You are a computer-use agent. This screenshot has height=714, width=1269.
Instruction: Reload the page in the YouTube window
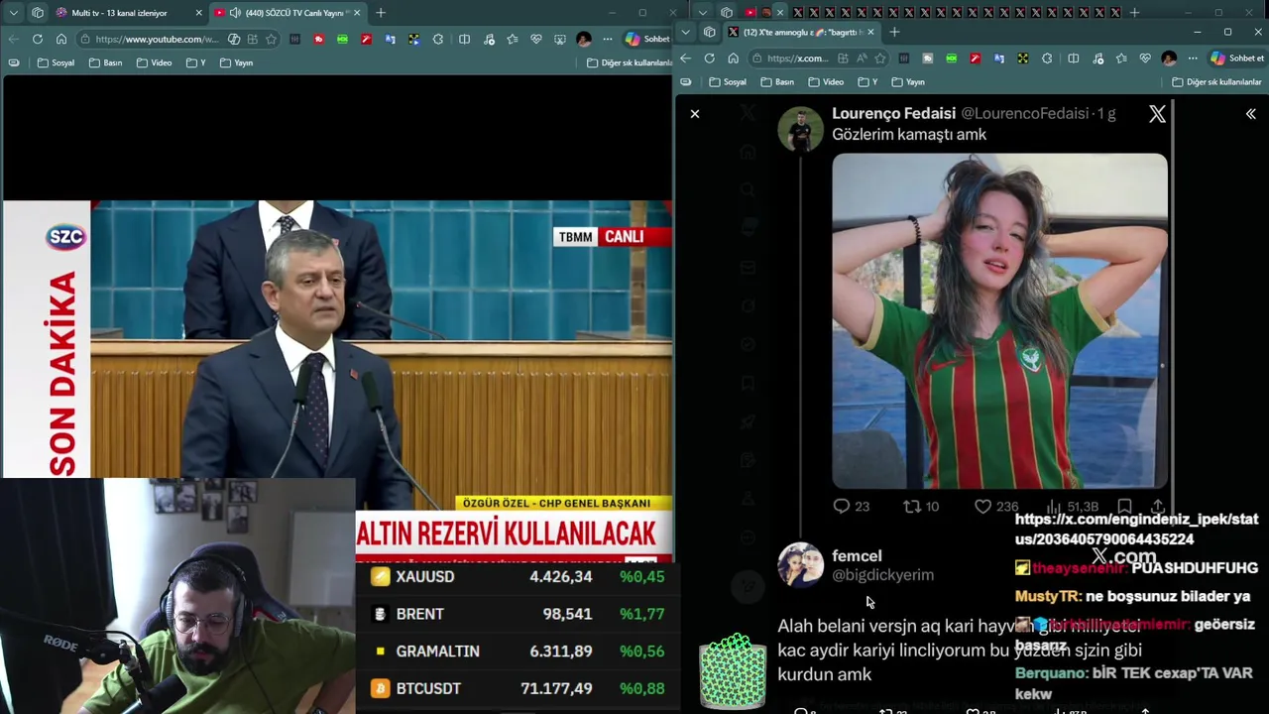37,39
